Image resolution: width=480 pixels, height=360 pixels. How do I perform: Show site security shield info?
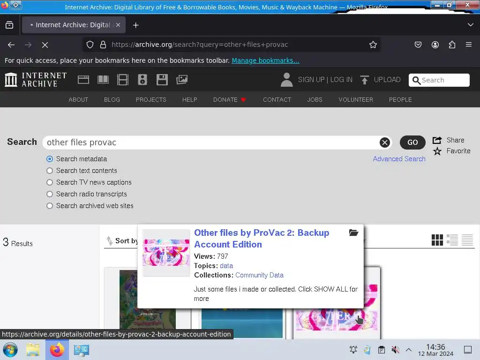(90, 45)
